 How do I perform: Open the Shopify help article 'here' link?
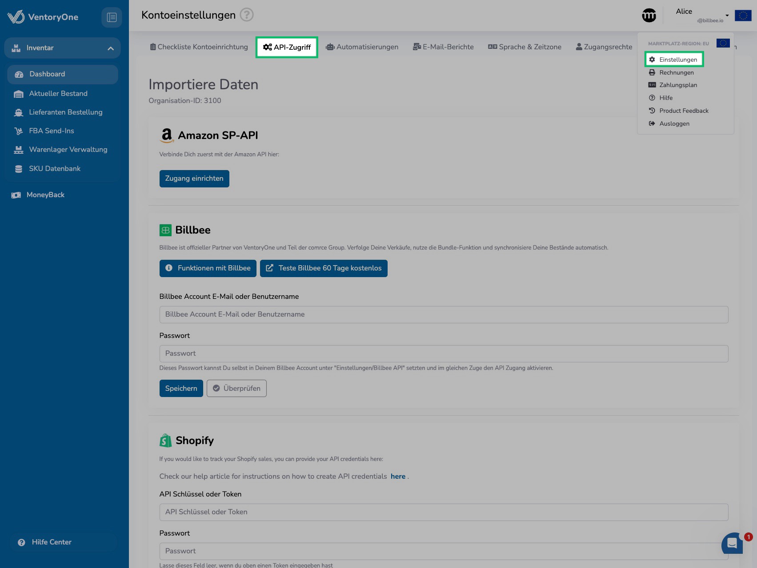398,477
